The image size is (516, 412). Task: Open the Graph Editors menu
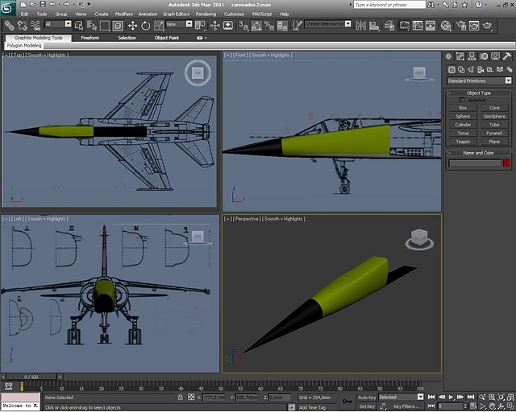[x=176, y=14]
